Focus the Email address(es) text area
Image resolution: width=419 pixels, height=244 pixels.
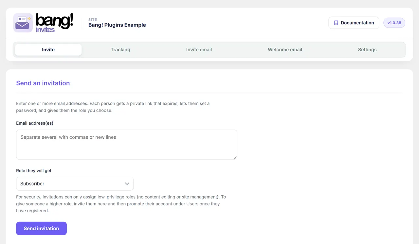[x=127, y=145]
